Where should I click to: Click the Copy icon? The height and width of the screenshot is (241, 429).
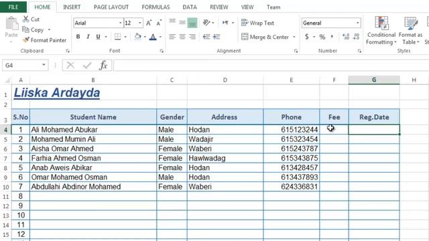click(25, 29)
